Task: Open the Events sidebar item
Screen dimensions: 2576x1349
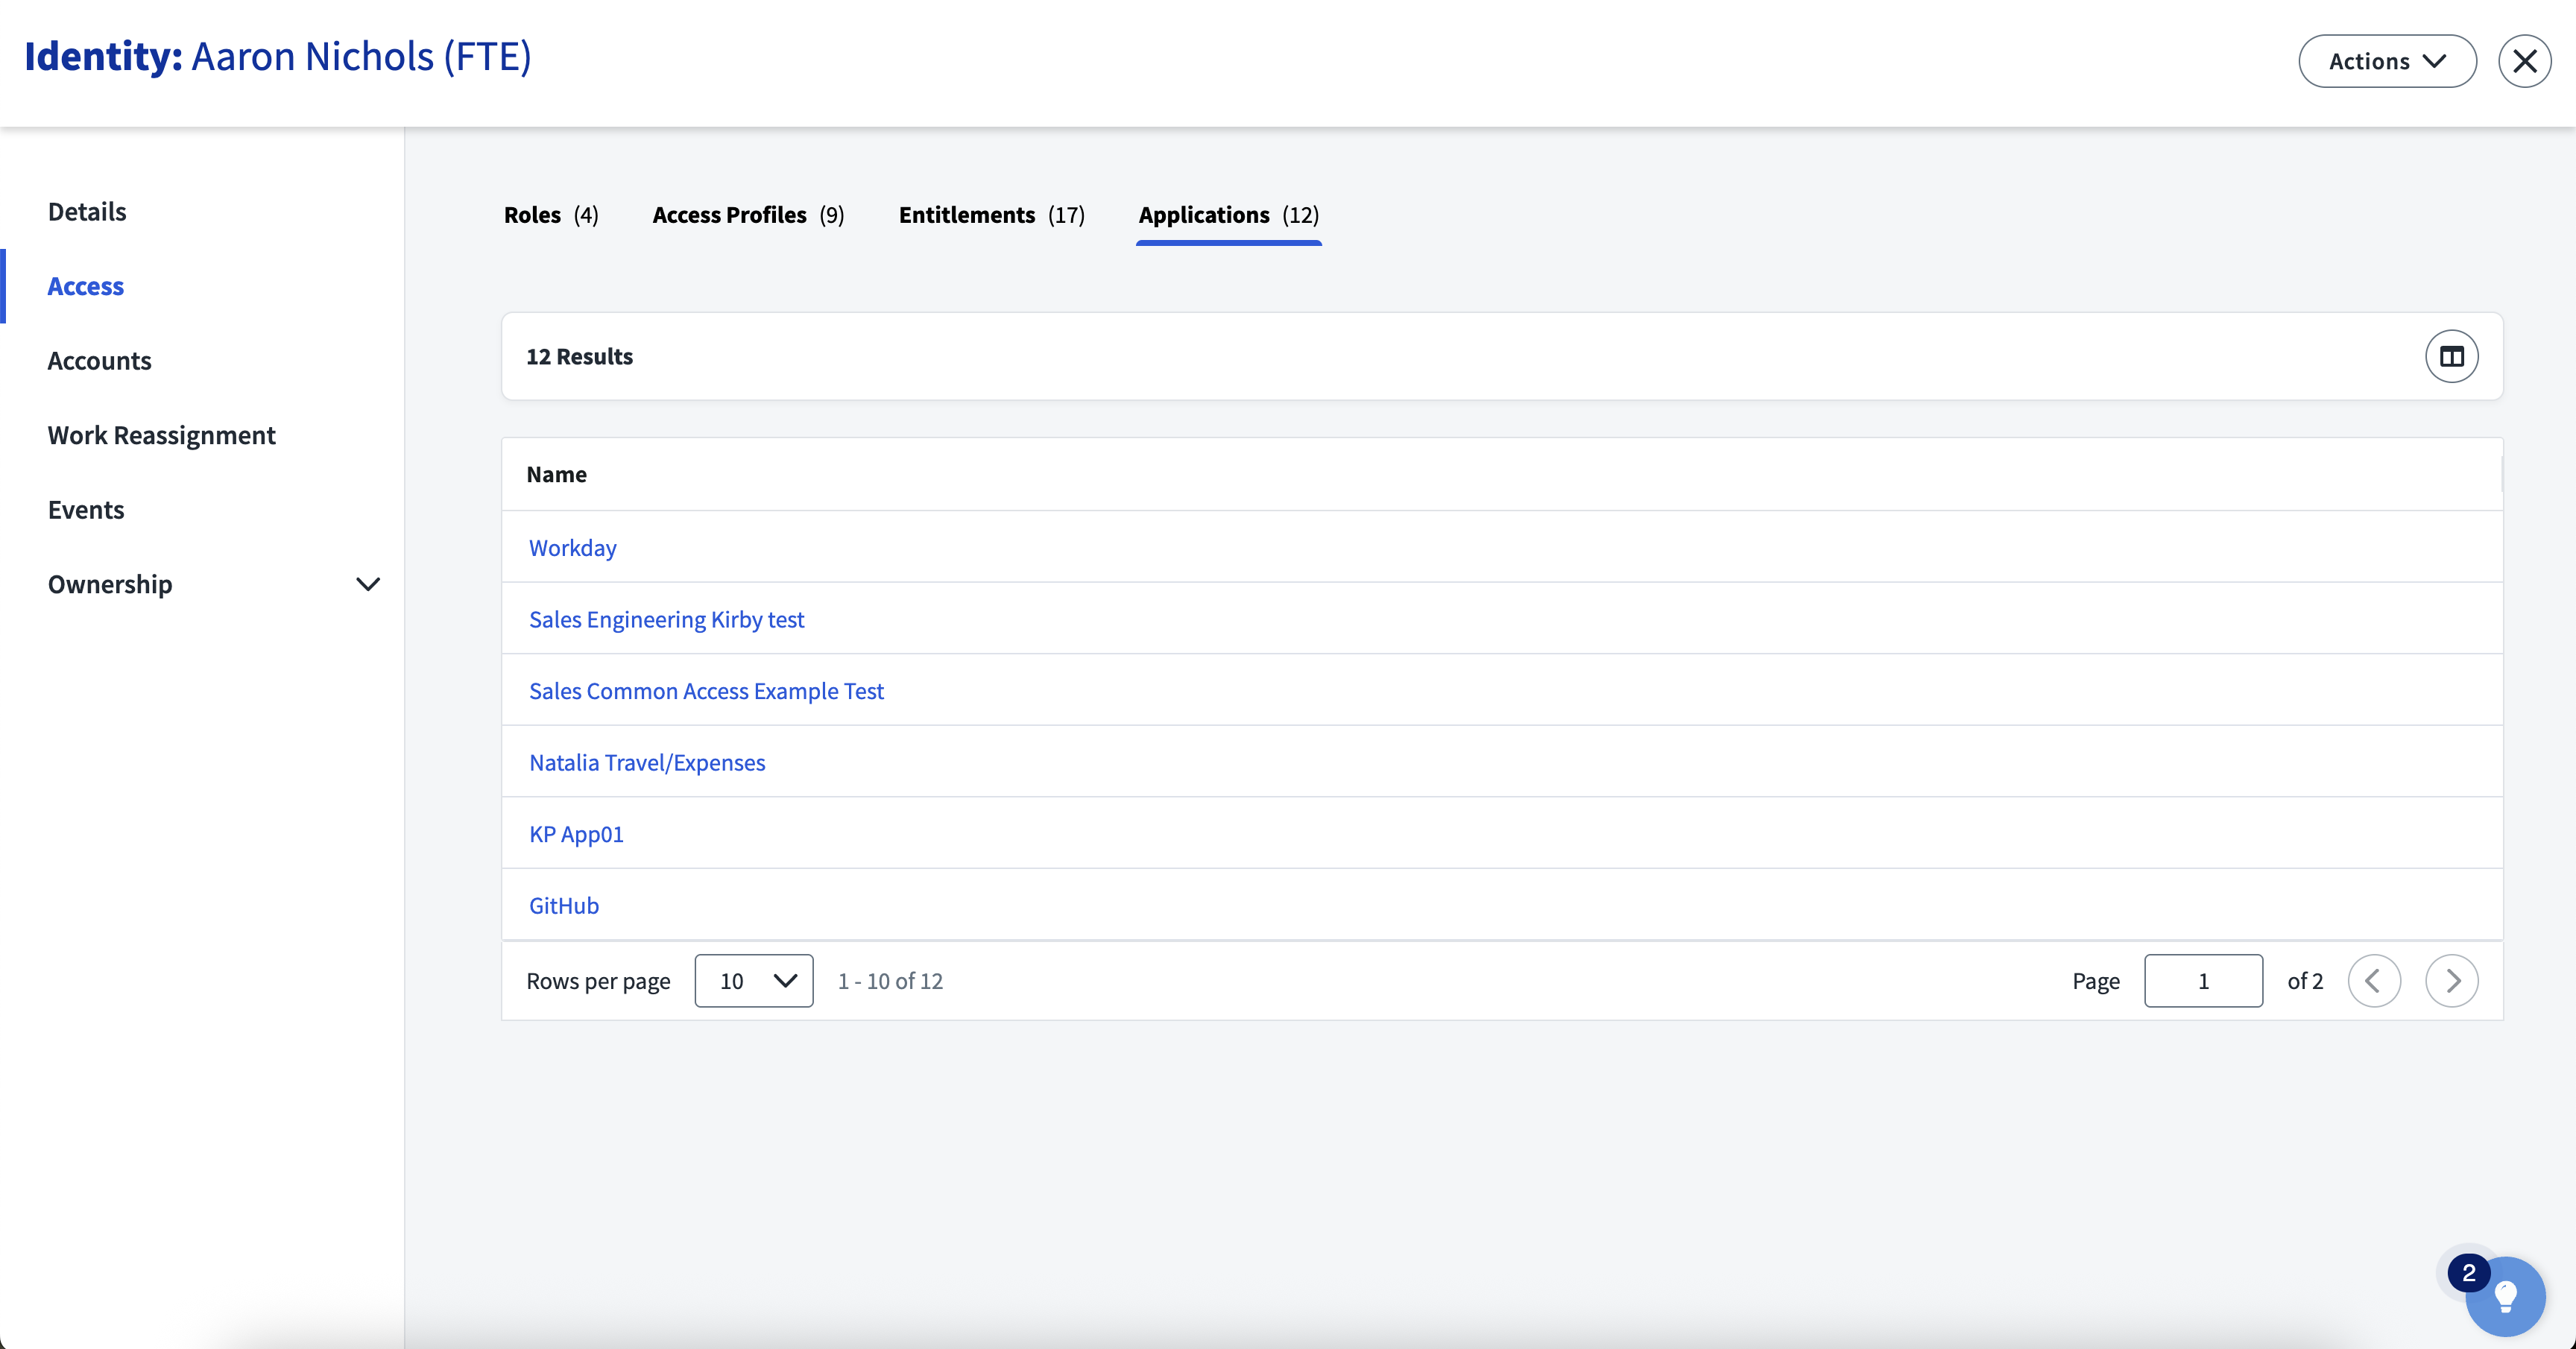Action: click(x=86, y=510)
